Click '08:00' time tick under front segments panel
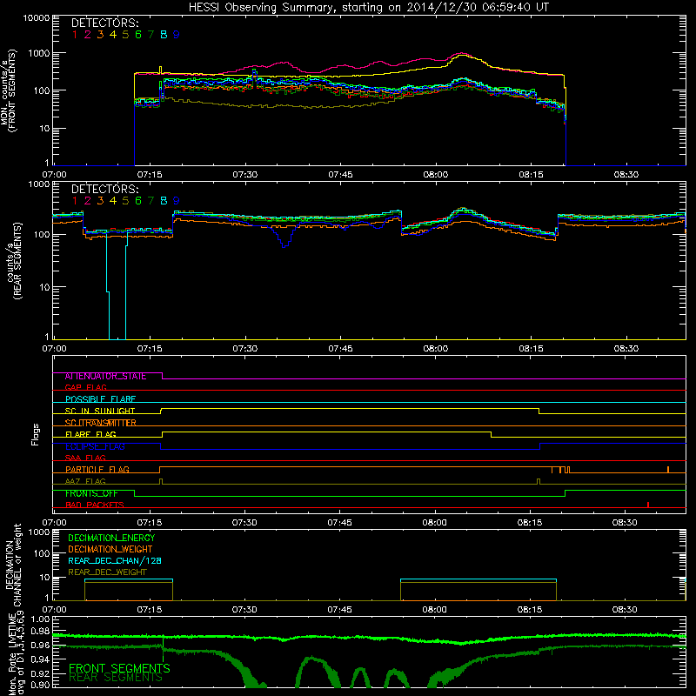Viewport: 696px width, 696px height. point(436,175)
